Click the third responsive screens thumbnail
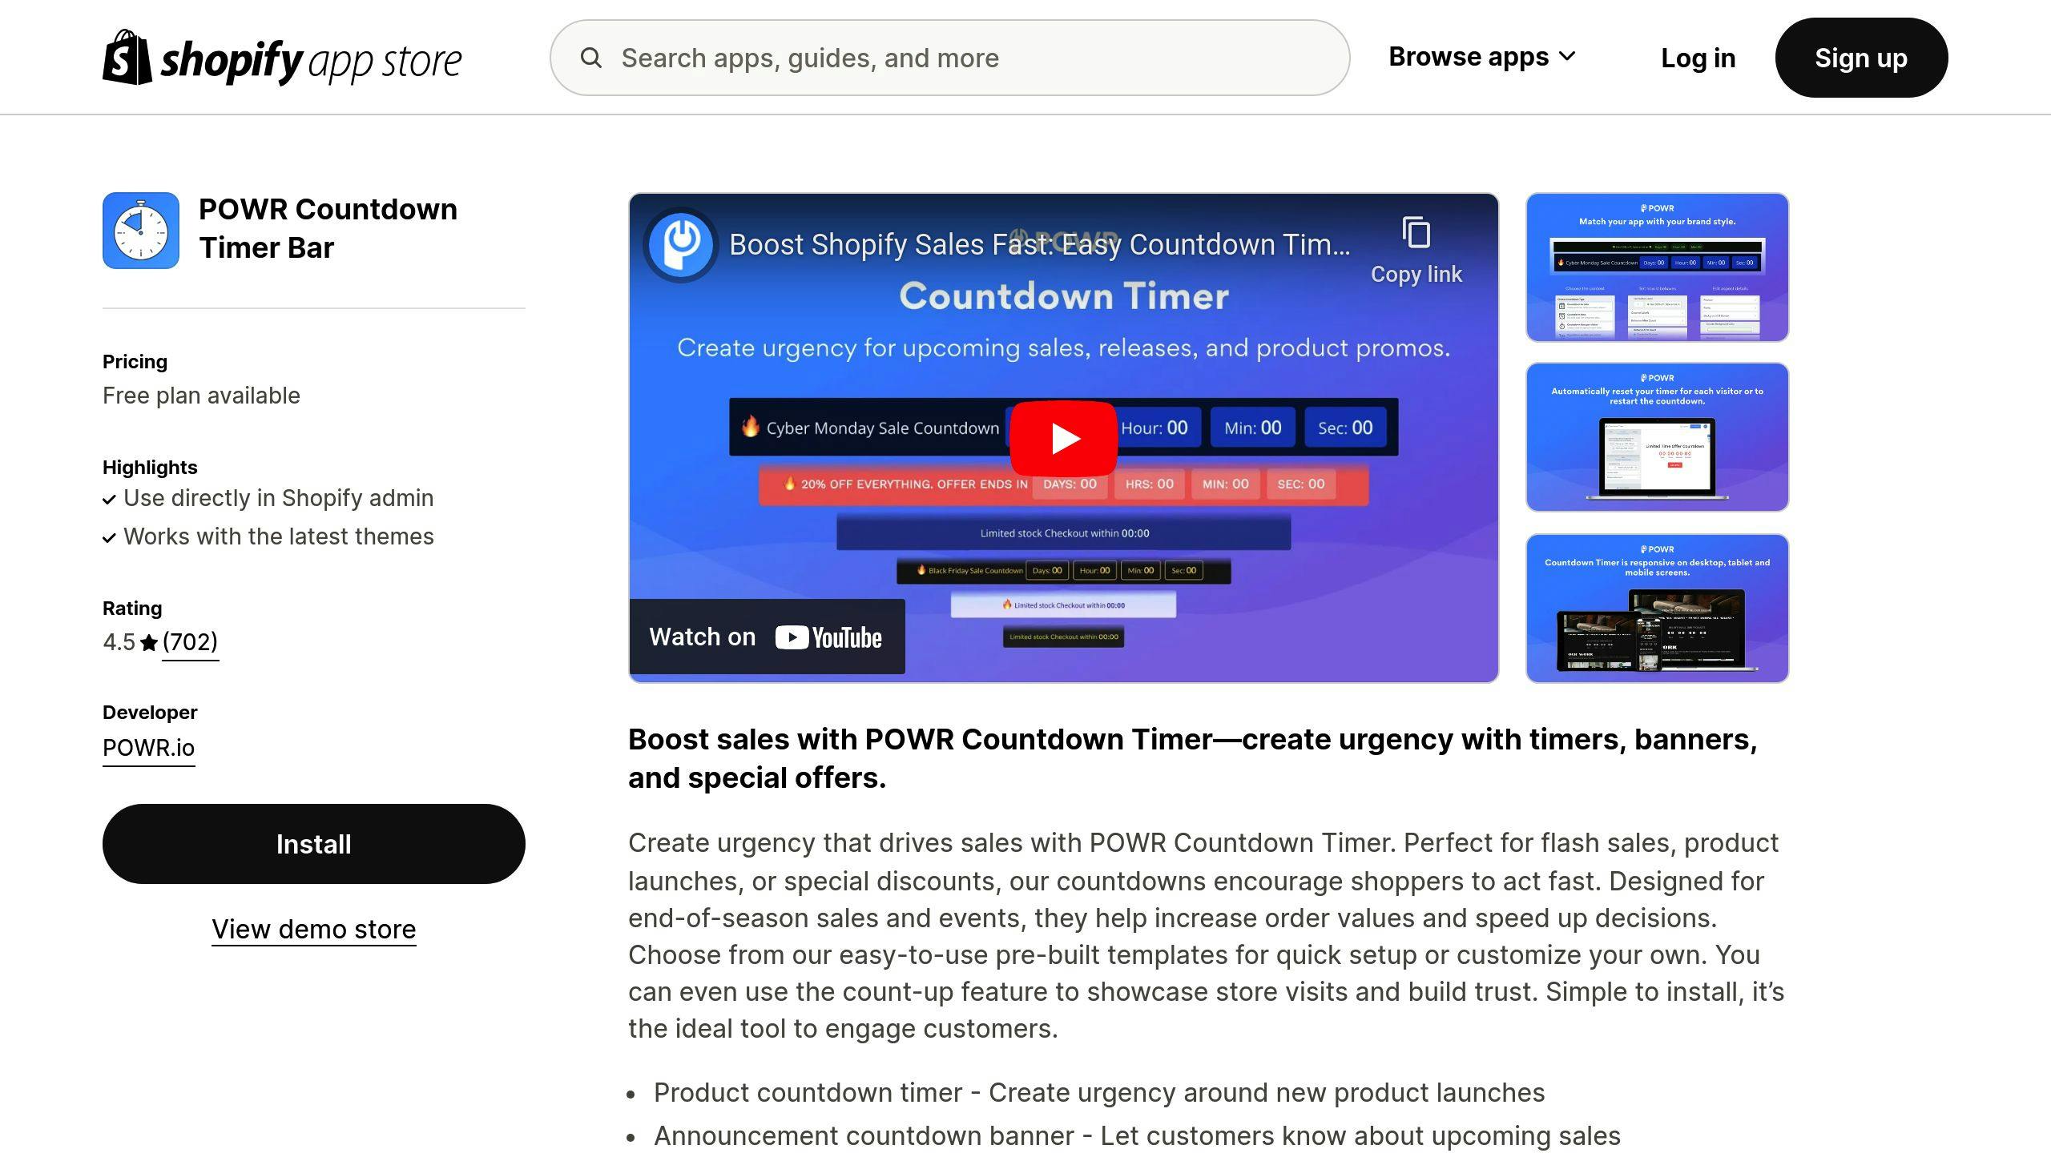Image resolution: width=2051 pixels, height=1153 pixels. point(1657,607)
